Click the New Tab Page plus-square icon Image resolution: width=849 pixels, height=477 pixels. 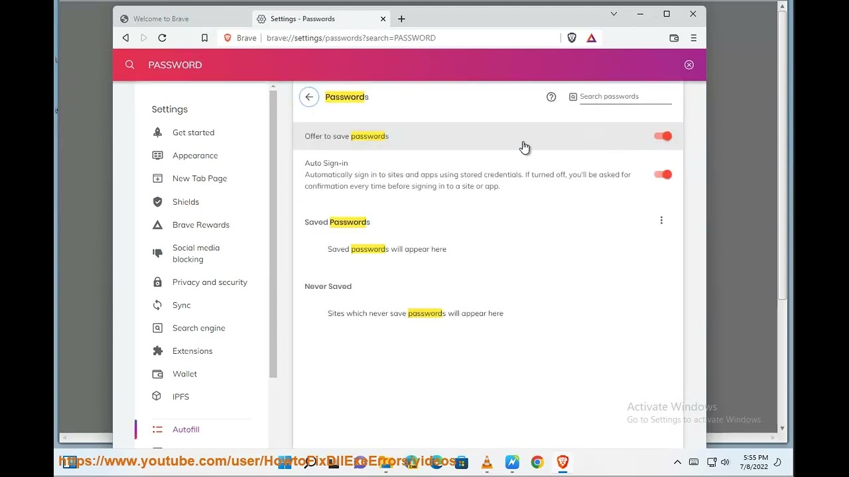(x=157, y=179)
